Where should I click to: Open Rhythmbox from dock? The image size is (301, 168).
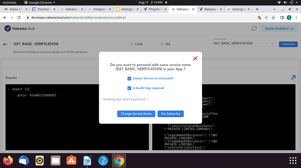click(40, 161)
